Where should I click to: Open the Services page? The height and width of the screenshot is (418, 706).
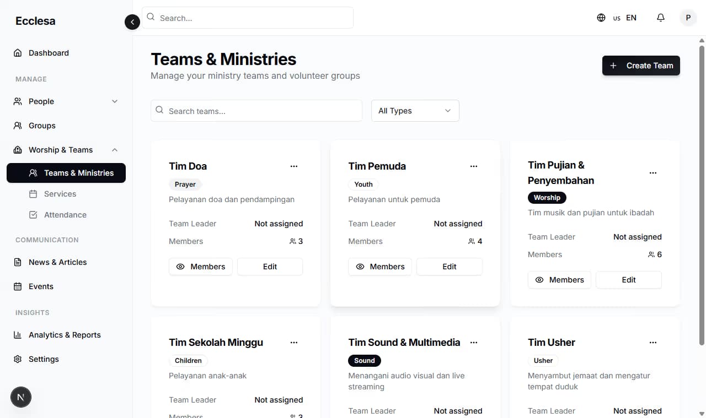point(66,194)
